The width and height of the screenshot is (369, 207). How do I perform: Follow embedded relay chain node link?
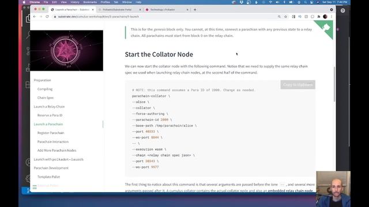click(x=290, y=190)
